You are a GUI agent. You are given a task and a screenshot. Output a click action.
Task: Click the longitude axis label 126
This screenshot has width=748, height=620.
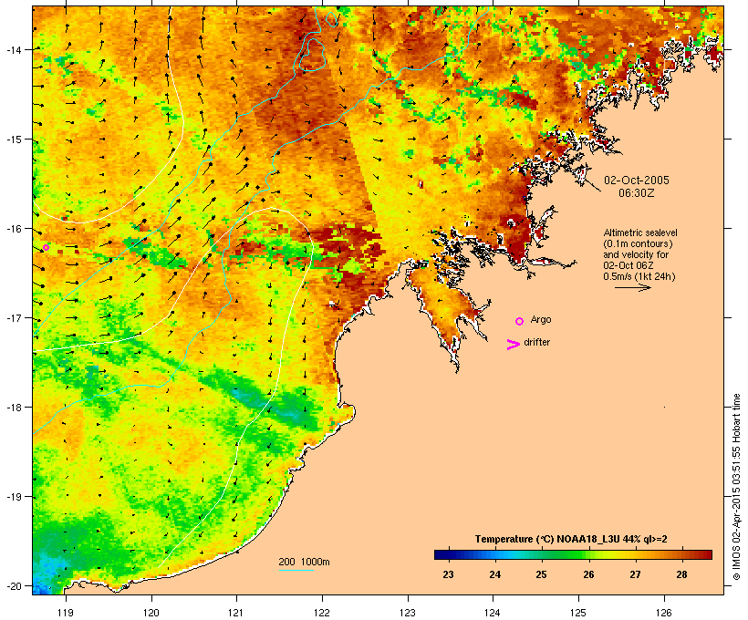(664, 613)
